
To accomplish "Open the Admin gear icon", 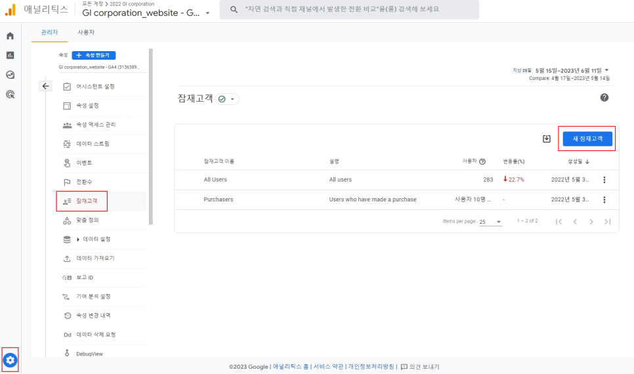I will 10,360.
